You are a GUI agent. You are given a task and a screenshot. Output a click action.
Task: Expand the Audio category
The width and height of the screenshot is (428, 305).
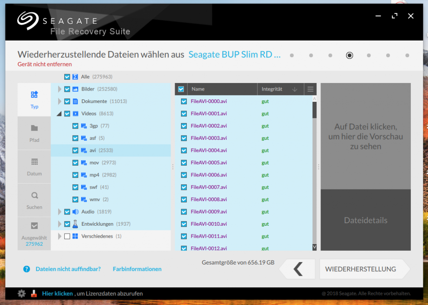59,212
